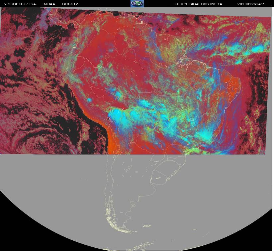This screenshot has width=274, height=251.
Task: Click the COMPOSICAO VIS-INFRA title
Action: 198,4
